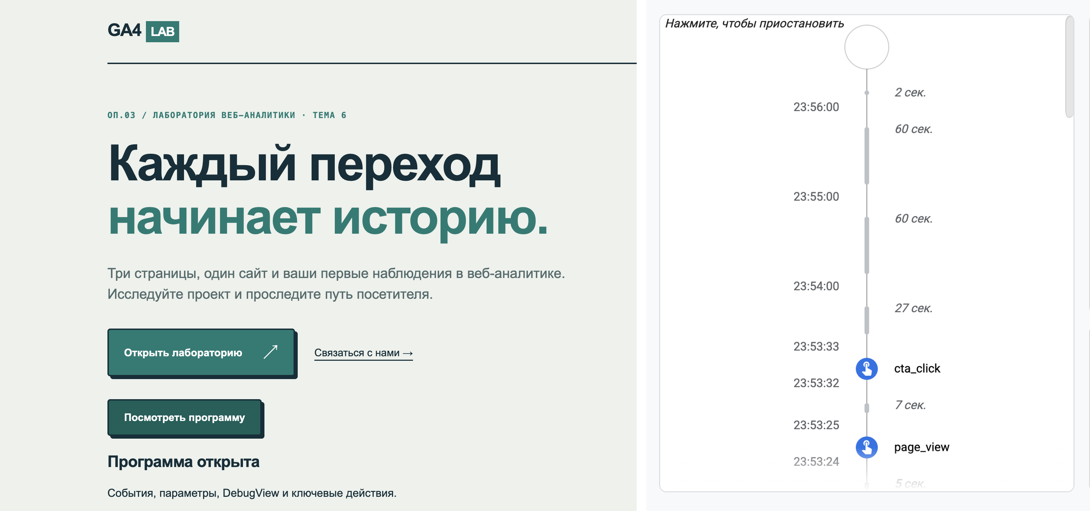Click the 23:54:00 timestamp
1090x511 pixels.
(x=816, y=286)
